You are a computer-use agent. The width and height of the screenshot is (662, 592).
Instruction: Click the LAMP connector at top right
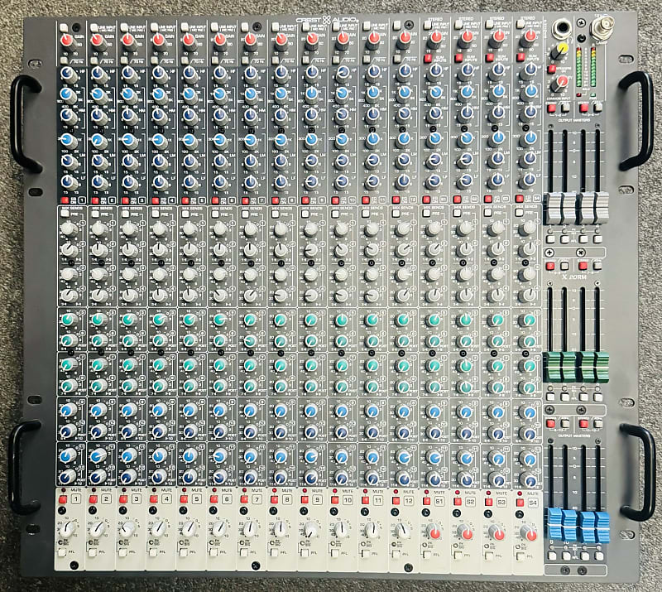(x=601, y=28)
